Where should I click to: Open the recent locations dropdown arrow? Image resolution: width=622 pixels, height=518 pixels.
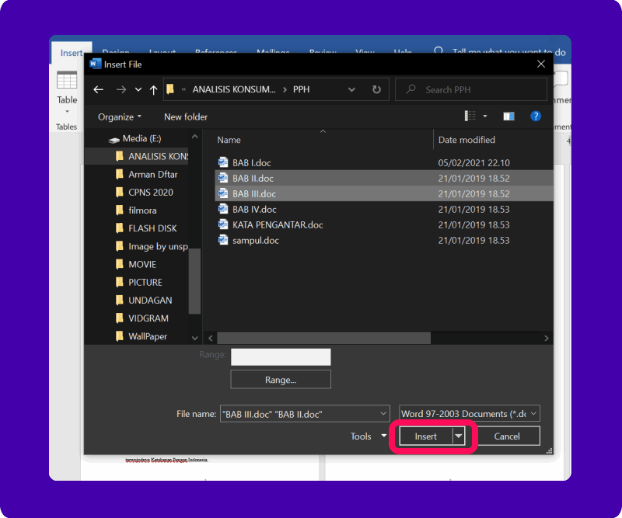click(x=138, y=89)
